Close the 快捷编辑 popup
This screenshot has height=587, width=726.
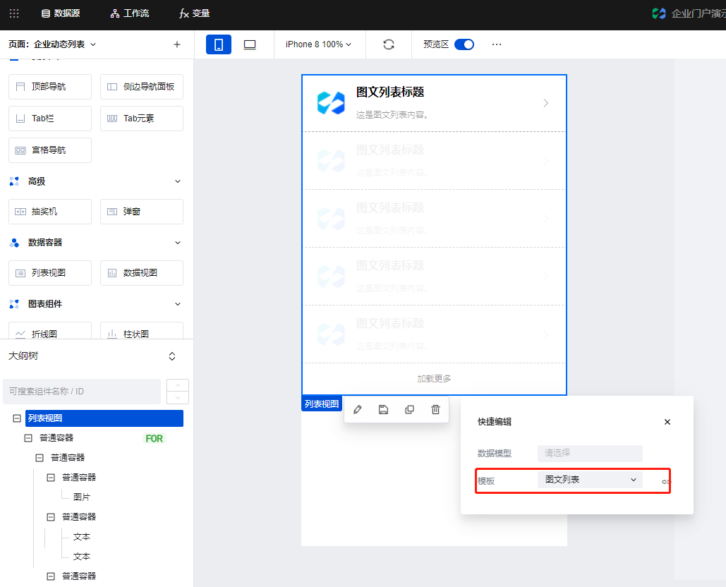tap(667, 422)
